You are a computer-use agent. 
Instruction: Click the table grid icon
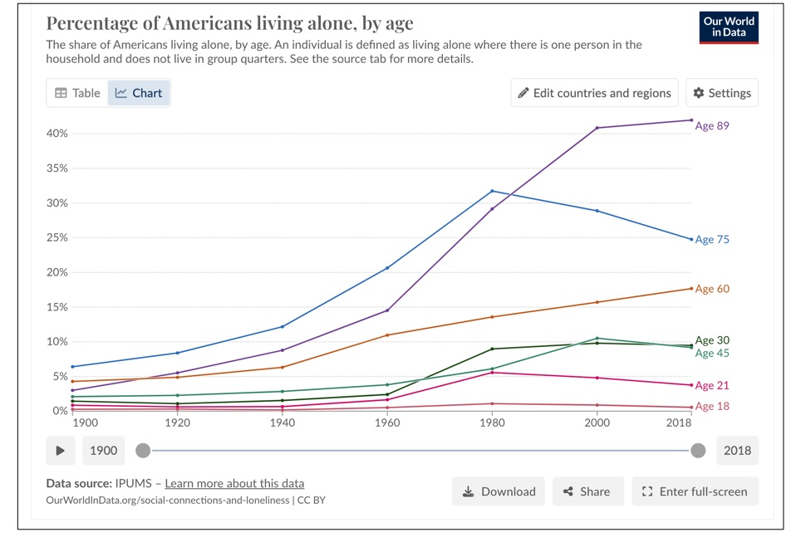61,93
